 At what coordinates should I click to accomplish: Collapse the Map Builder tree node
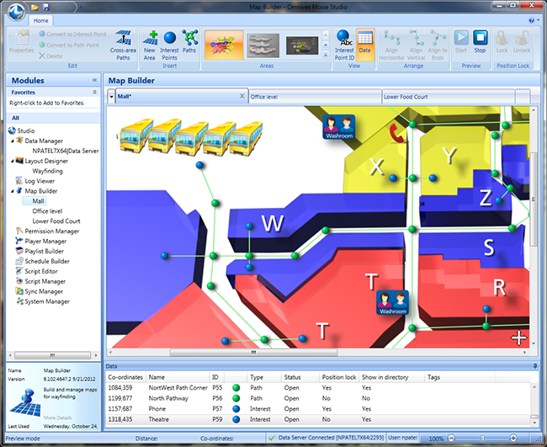[x=13, y=191]
